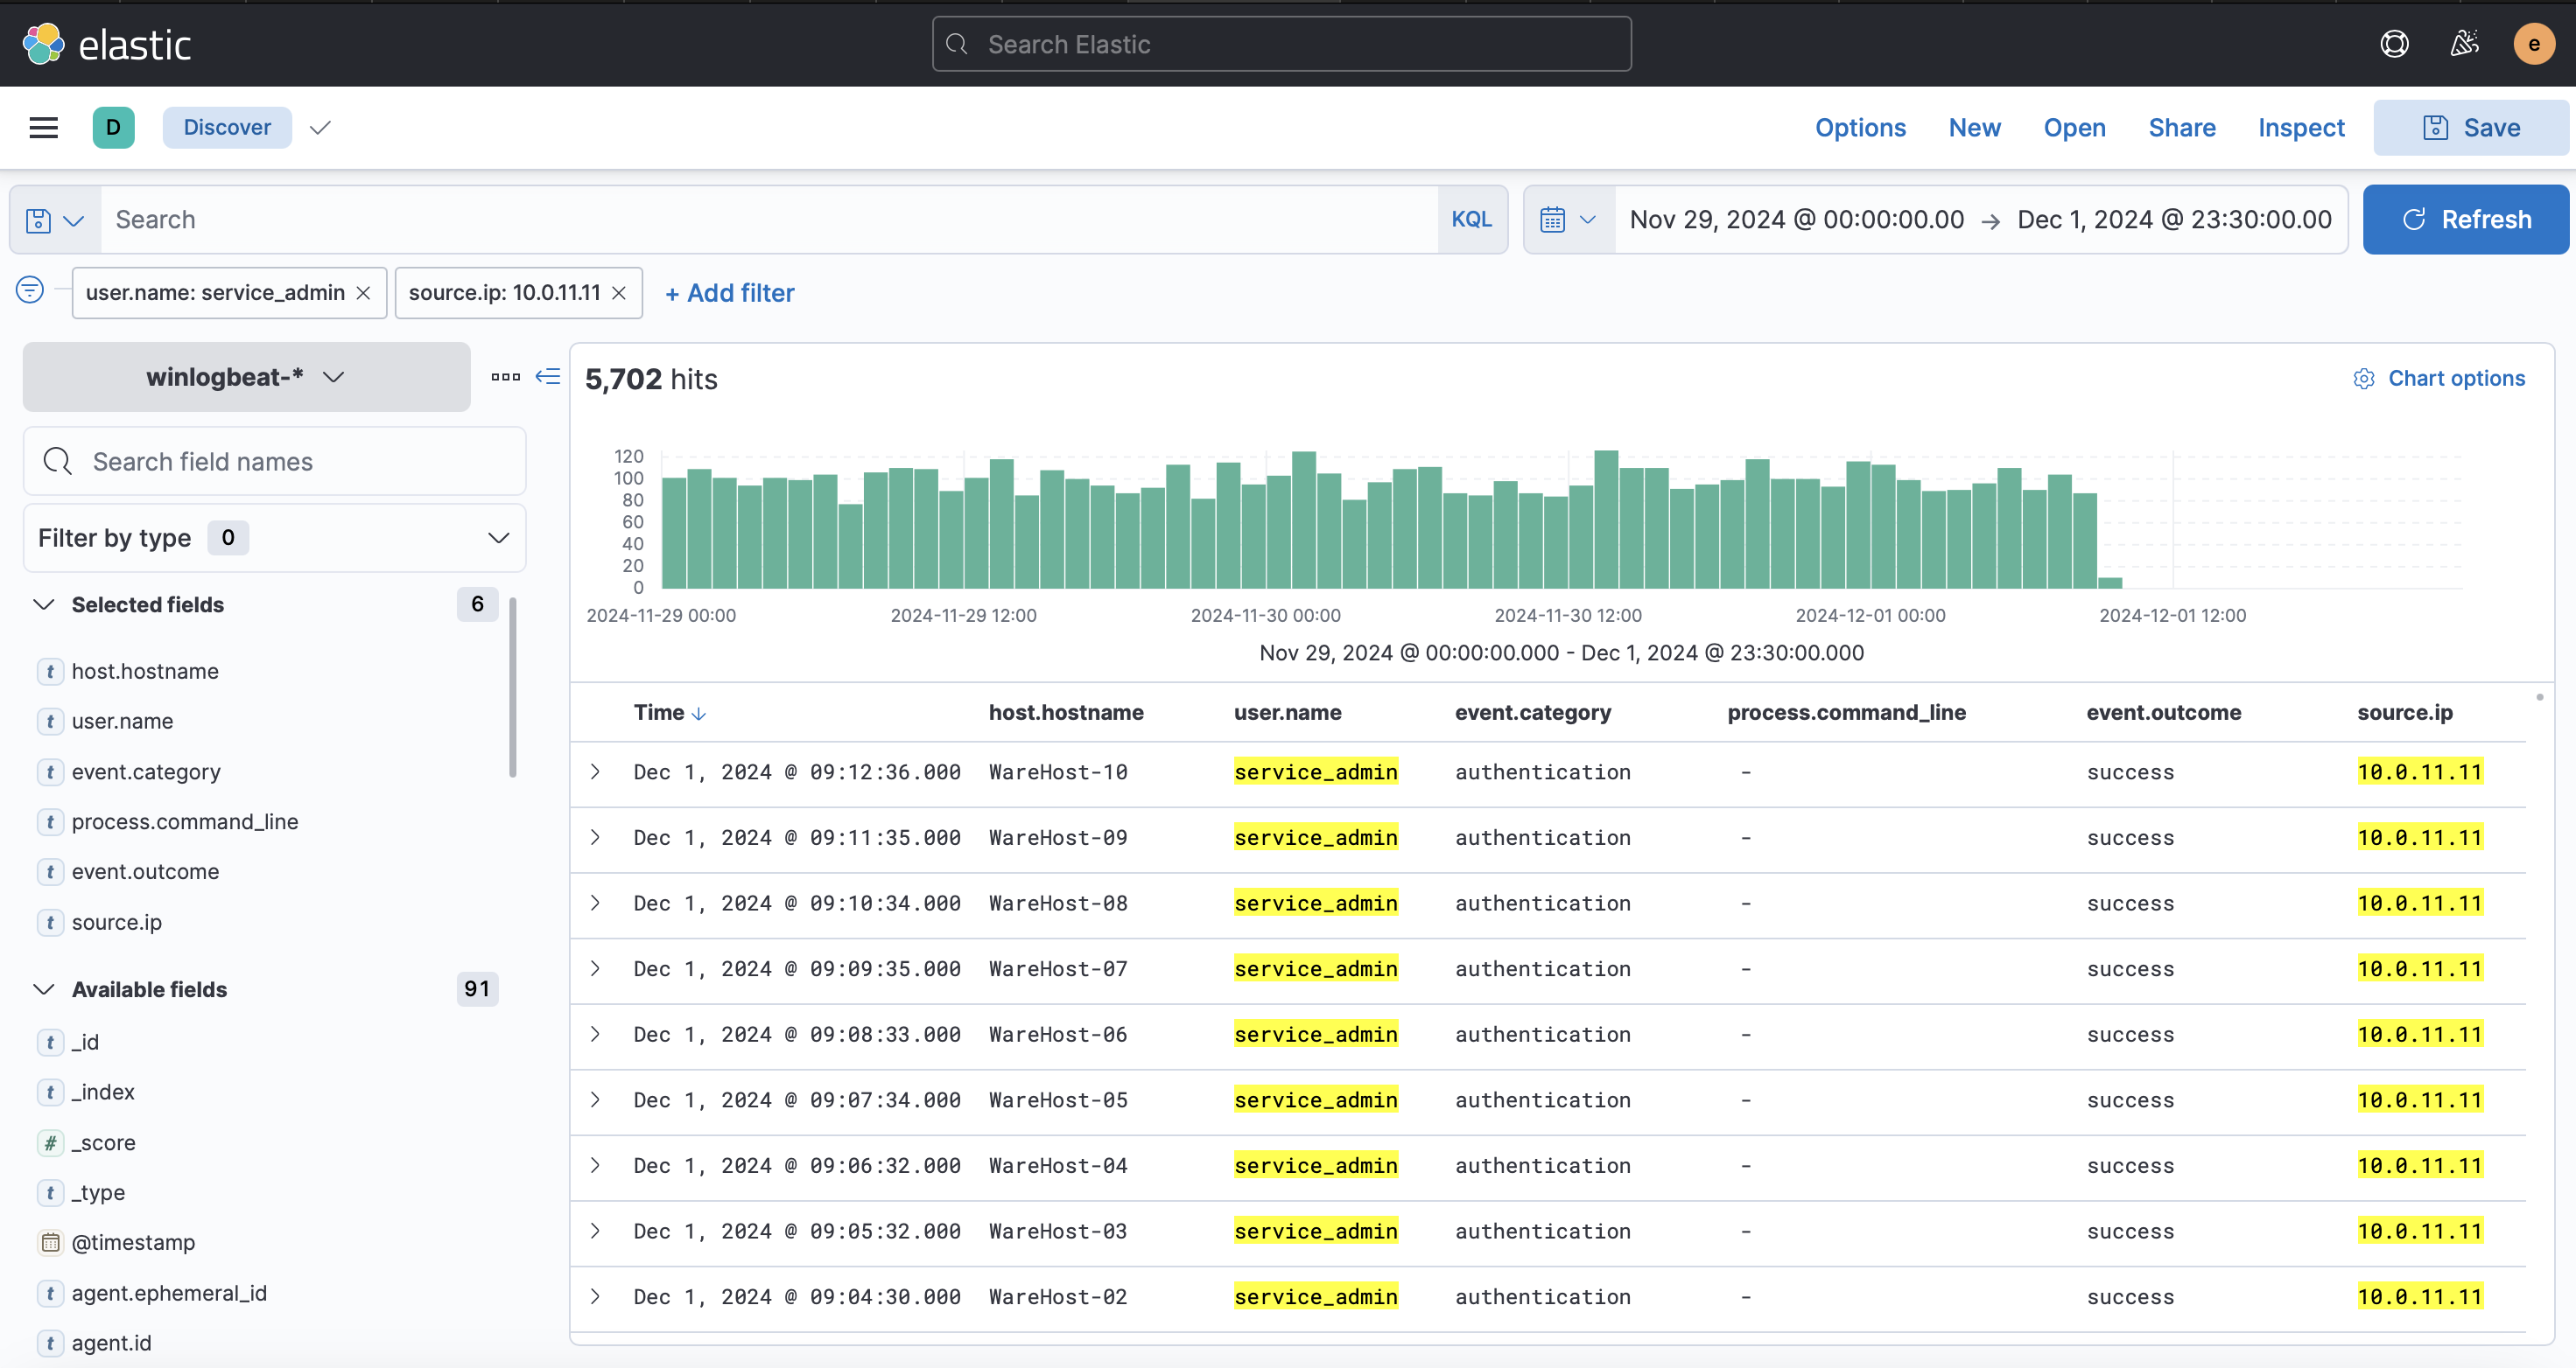Open the newsfeed celebration icon

click(2464, 44)
